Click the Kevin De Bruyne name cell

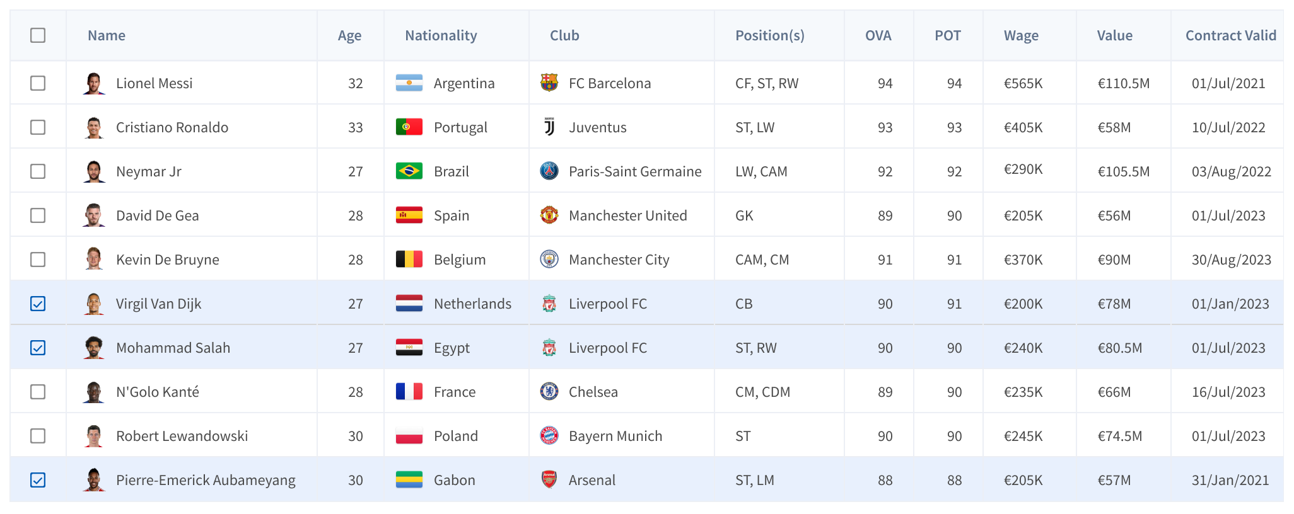tap(167, 260)
